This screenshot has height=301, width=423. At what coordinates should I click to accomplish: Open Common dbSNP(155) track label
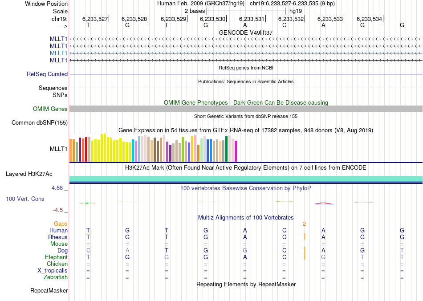click(40, 123)
